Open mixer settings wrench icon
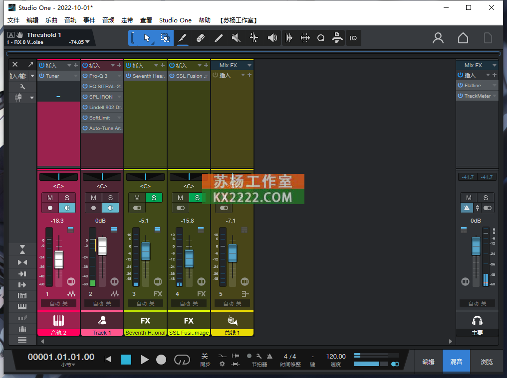This screenshot has height=378, width=507. tap(22, 87)
